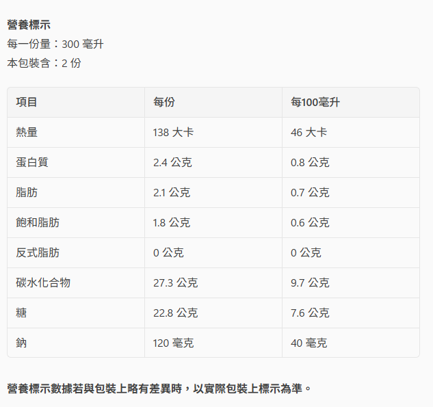Select the 每一份量：300 毫升 line
433x407 pixels.
coord(55,44)
